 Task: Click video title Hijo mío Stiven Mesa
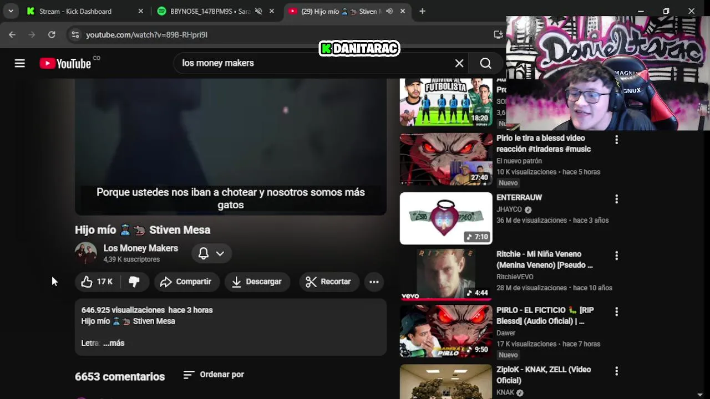tap(143, 230)
